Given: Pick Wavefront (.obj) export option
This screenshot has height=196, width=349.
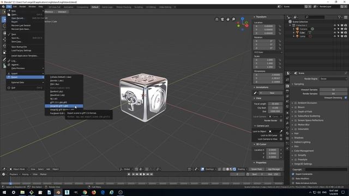Looking at the screenshot, I should point(64,95).
